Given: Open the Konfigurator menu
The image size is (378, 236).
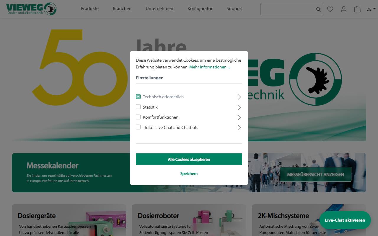Looking at the screenshot, I should (x=200, y=9).
